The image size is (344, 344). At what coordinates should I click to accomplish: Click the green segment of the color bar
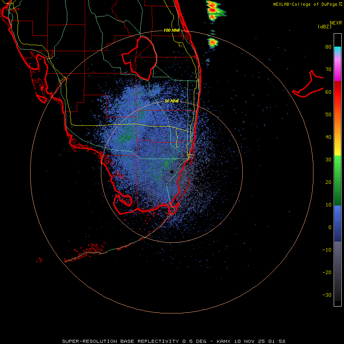click(x=338, y=180)
